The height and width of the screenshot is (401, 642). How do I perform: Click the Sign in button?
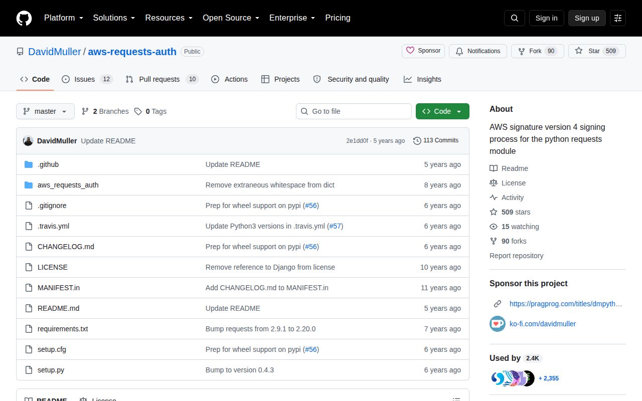(546, 18)
